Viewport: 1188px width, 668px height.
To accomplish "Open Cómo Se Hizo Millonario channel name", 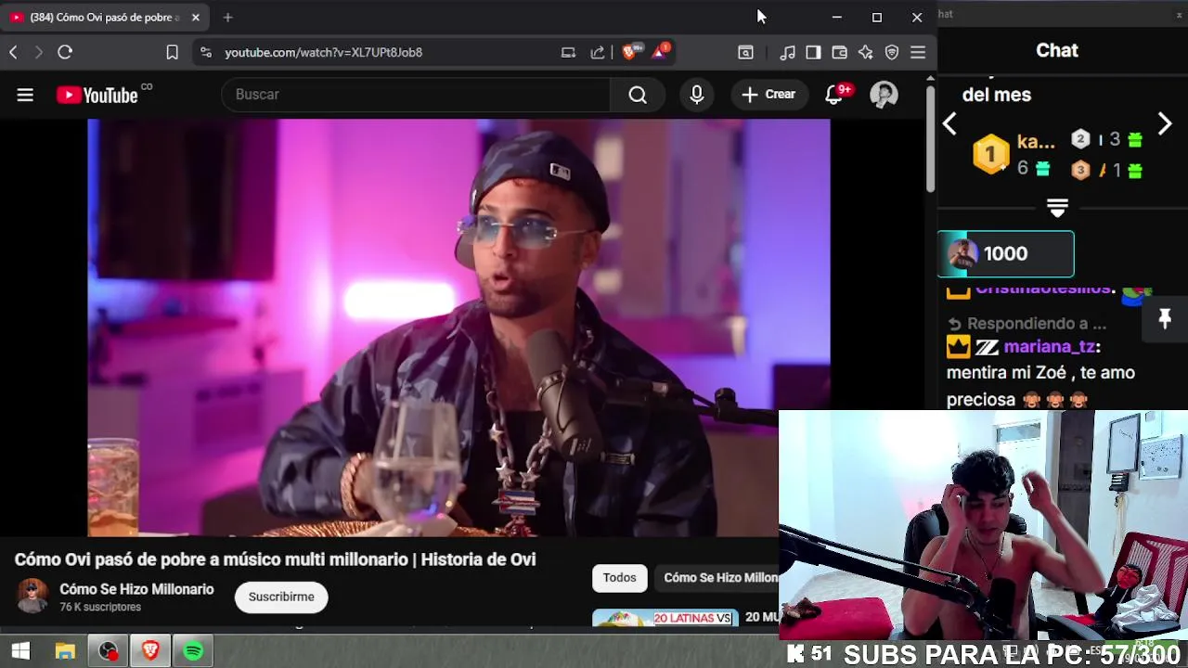I will 136,589.
